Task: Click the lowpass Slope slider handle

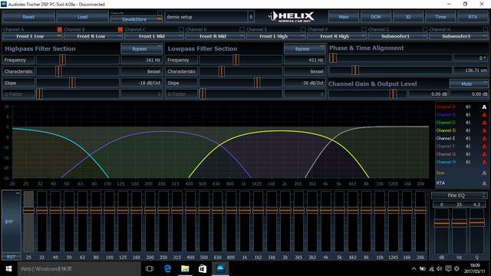Action: click(x=257, y=83)
